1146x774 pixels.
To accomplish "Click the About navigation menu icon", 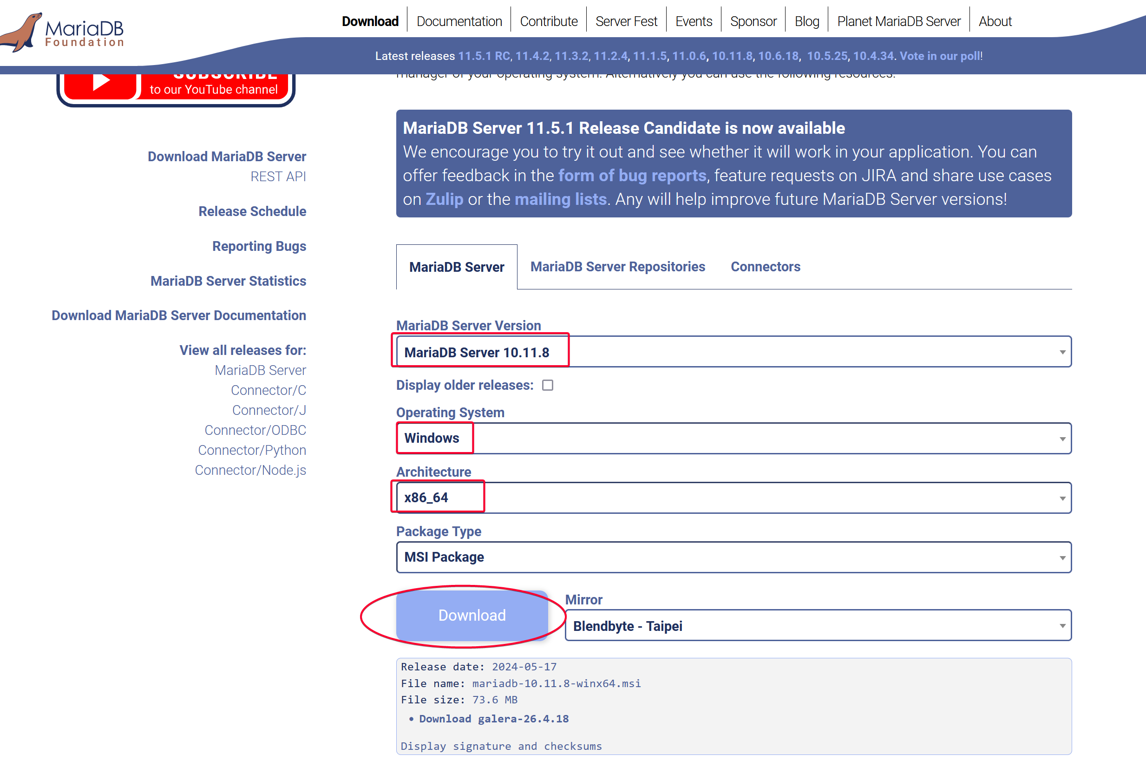I will coord(997,21).
